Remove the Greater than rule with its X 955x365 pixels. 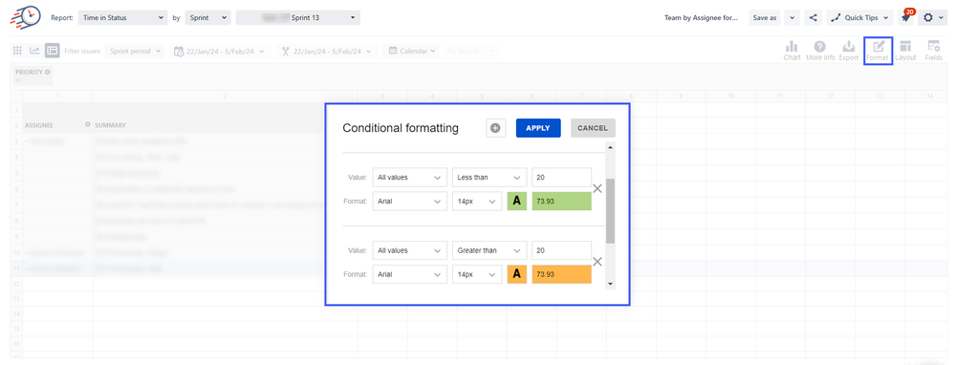point(597,262)
